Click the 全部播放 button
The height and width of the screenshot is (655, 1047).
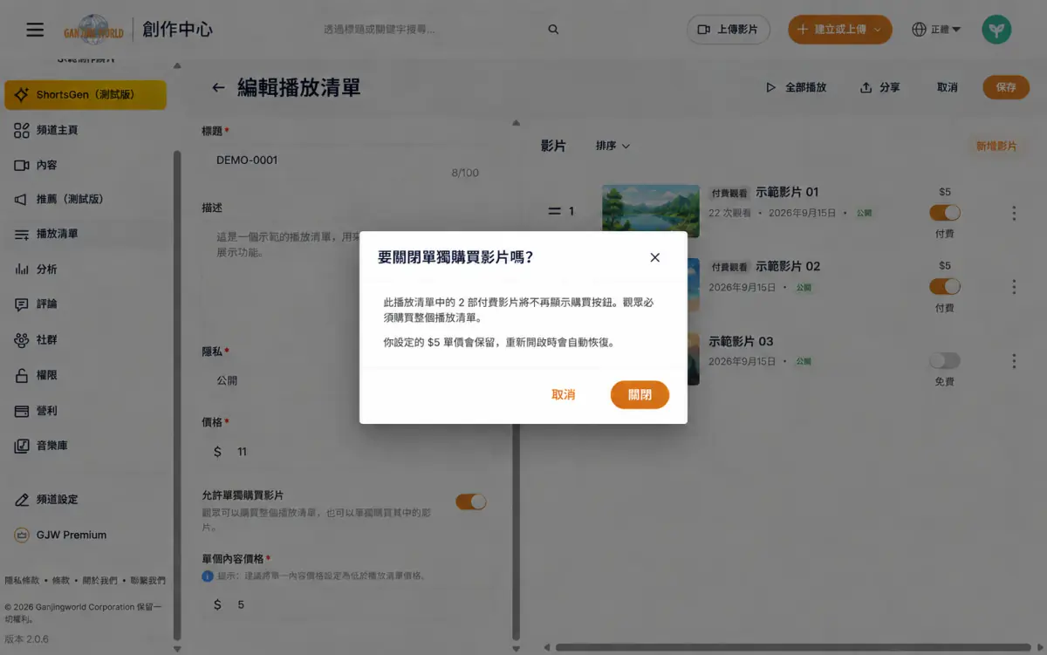[x=796, y=87]
